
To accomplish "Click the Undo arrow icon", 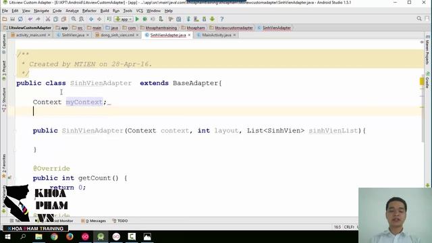I will click(x=30, y=19).
